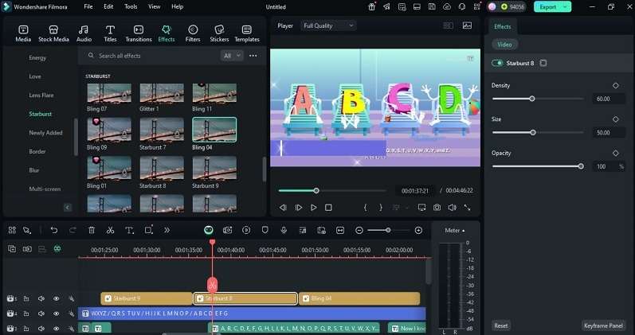
Task: Open the Stickers tab
Action: click(219, 33)
